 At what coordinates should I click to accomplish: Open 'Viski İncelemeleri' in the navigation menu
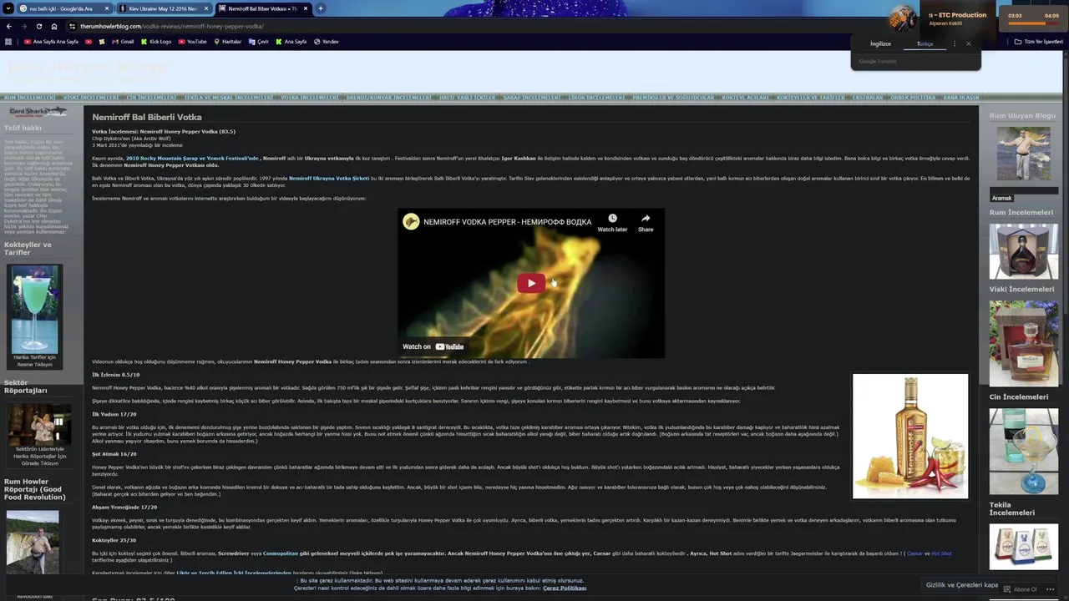tap(91, 98)
